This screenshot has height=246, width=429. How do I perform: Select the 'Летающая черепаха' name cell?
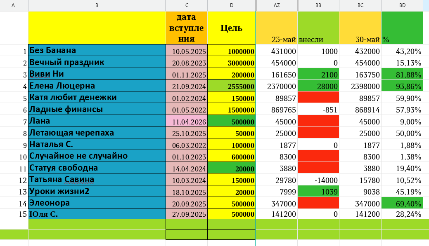coord(97,132)
